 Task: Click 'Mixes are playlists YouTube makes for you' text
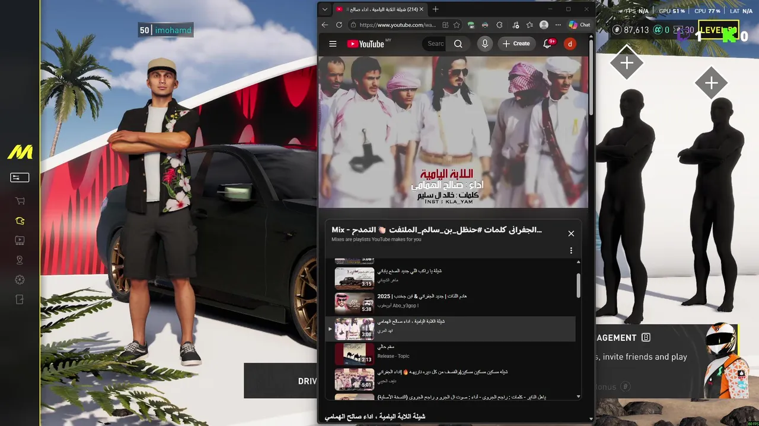pos(377,240)
